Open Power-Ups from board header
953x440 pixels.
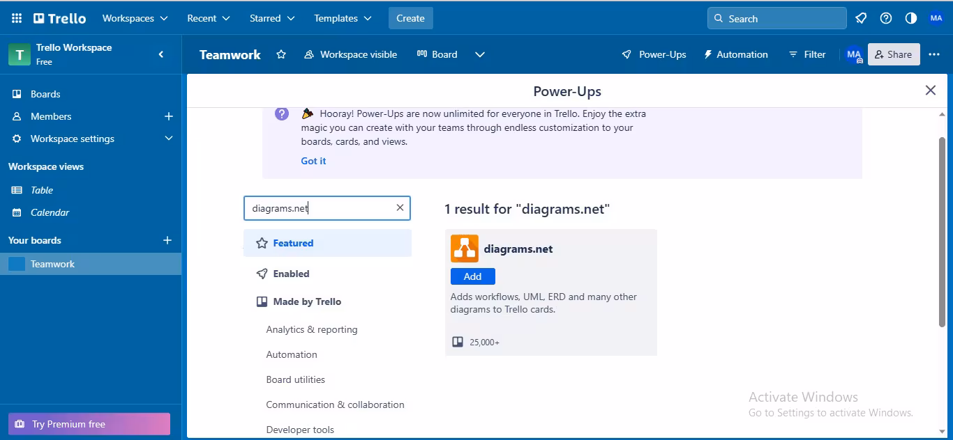654,54
